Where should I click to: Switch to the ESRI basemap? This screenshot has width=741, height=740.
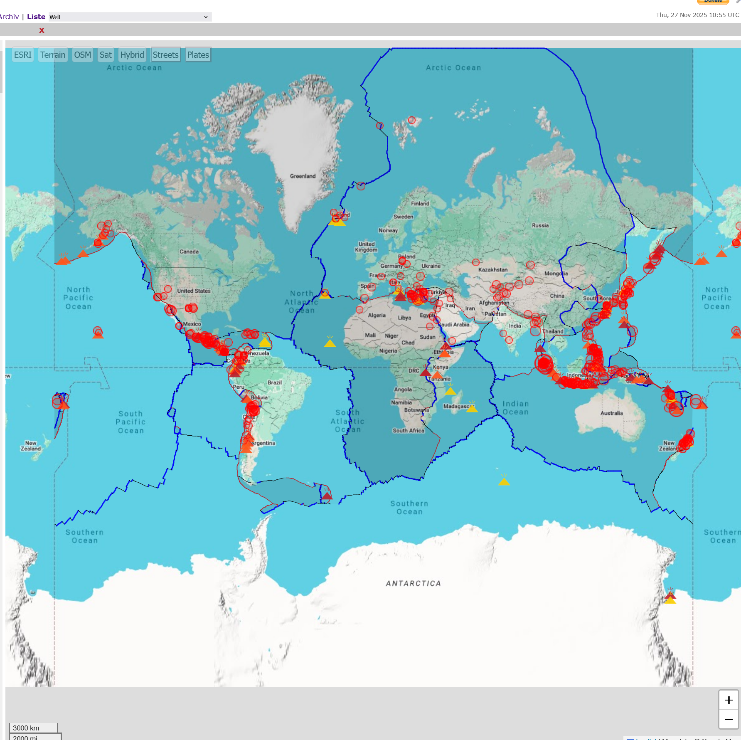coord(23,55)
